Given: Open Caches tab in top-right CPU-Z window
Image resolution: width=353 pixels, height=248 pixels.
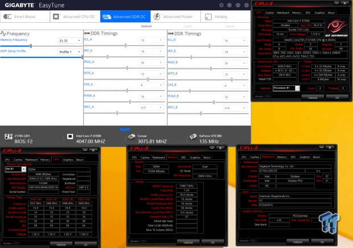Looking at the screenshot, I should [269, 13].
